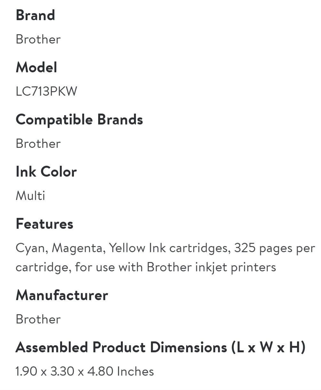Select Brother under Manufacturer
The width and height of the screenshot is (321, 390).
coord(38,319)
